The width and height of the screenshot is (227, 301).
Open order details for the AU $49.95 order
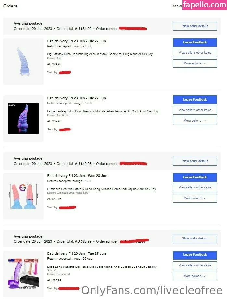pos(195,161)
